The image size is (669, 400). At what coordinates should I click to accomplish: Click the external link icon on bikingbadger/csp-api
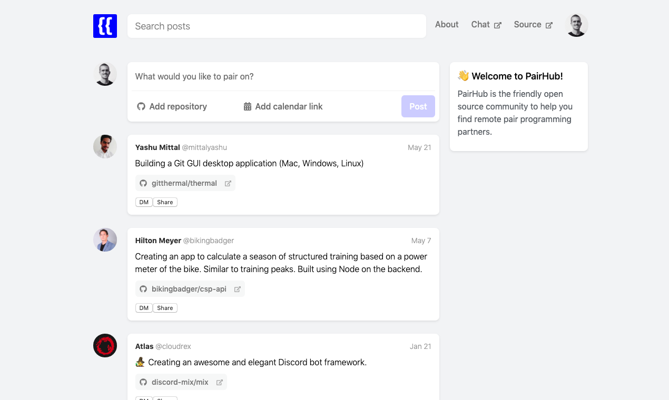coord(237,288)
